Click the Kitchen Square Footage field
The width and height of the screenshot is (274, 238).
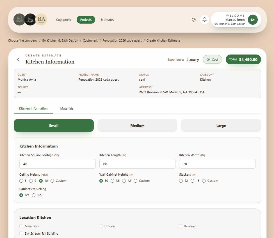[x=58, y=164]
